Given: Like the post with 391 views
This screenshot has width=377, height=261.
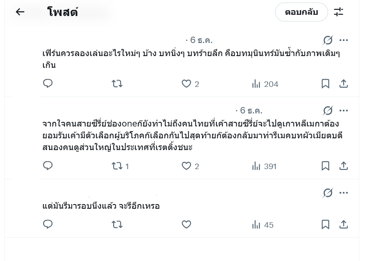Looking at the screenshot, I should pos(186,166).
